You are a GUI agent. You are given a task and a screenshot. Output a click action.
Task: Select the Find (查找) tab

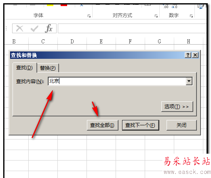(x=25, y=68)
